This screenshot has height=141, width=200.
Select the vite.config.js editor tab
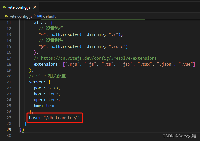tap(20, 7)
